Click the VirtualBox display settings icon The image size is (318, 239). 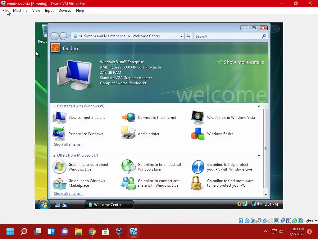click(x=276, y=221)
